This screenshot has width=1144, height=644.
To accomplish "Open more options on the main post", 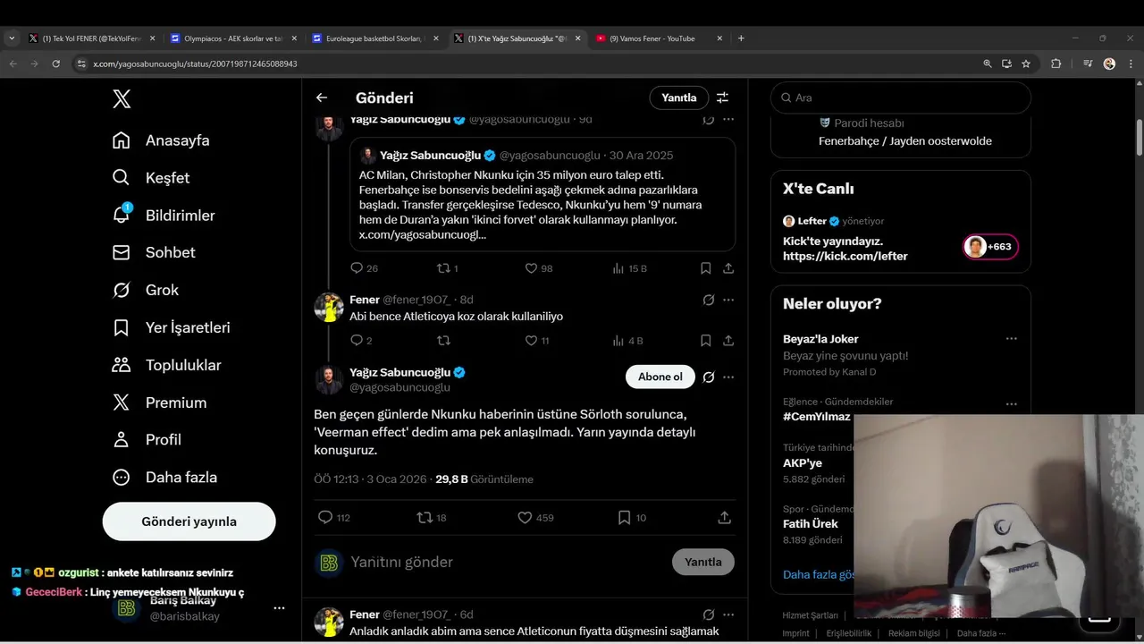I will coord(728,377).
